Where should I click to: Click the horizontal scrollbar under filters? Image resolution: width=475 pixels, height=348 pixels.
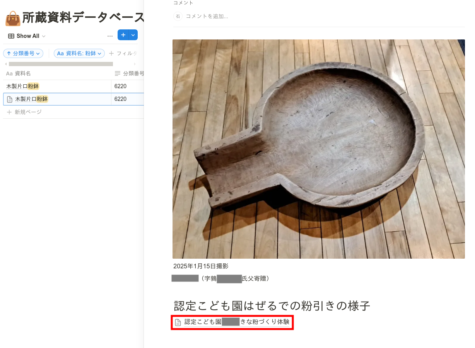click(x=61, y=64)
